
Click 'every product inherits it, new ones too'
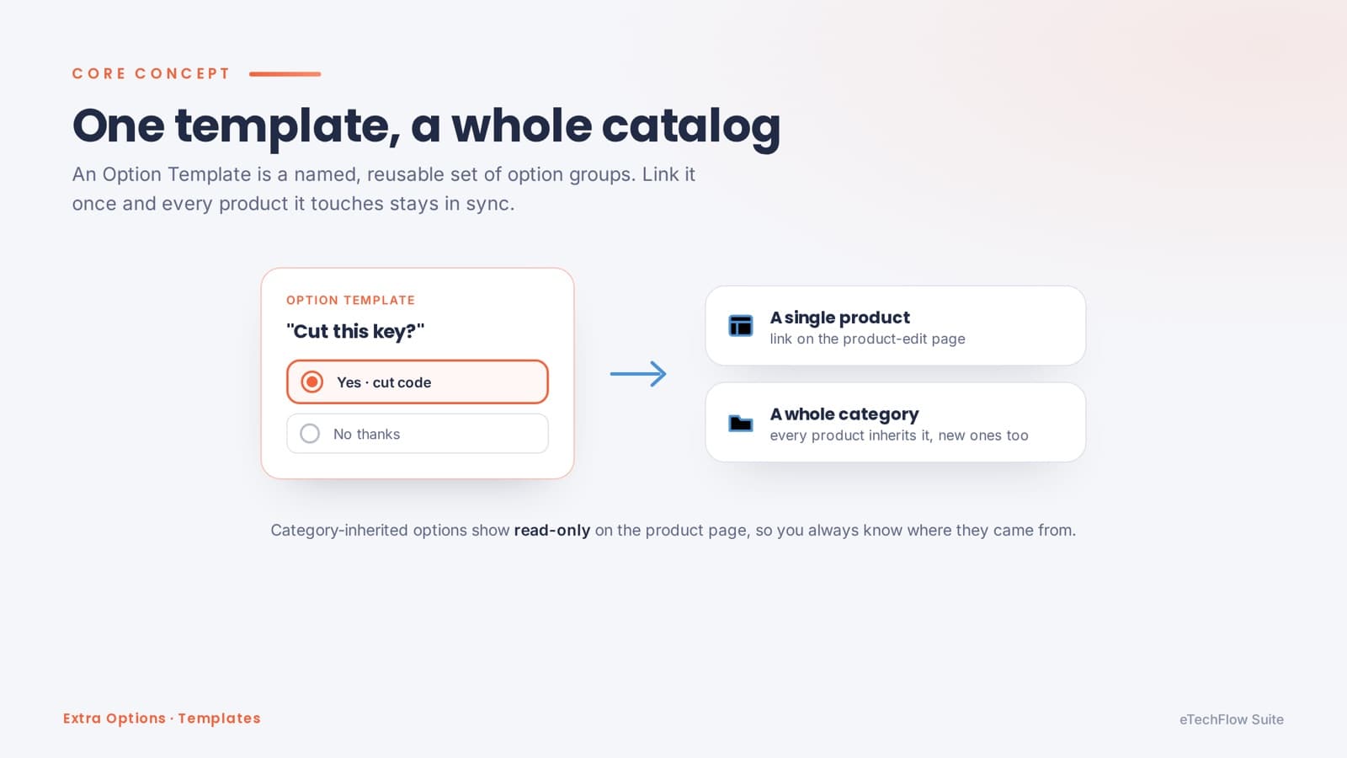pos(899,435)
